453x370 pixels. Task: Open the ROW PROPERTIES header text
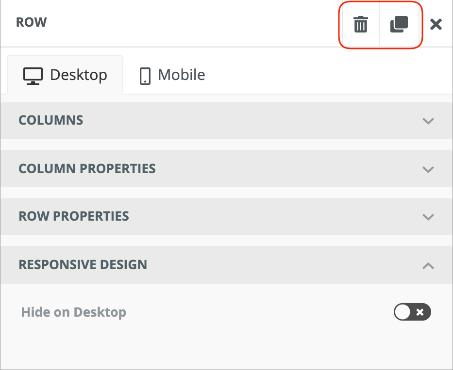(74, 216)
